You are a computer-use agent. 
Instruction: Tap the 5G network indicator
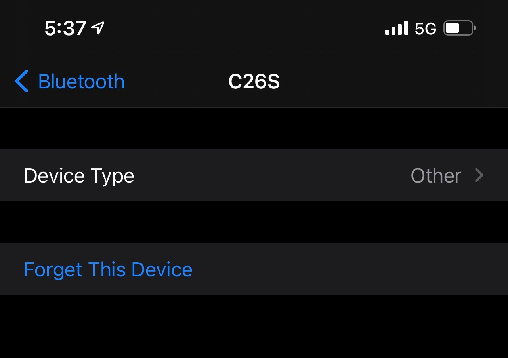coord(426,29)
